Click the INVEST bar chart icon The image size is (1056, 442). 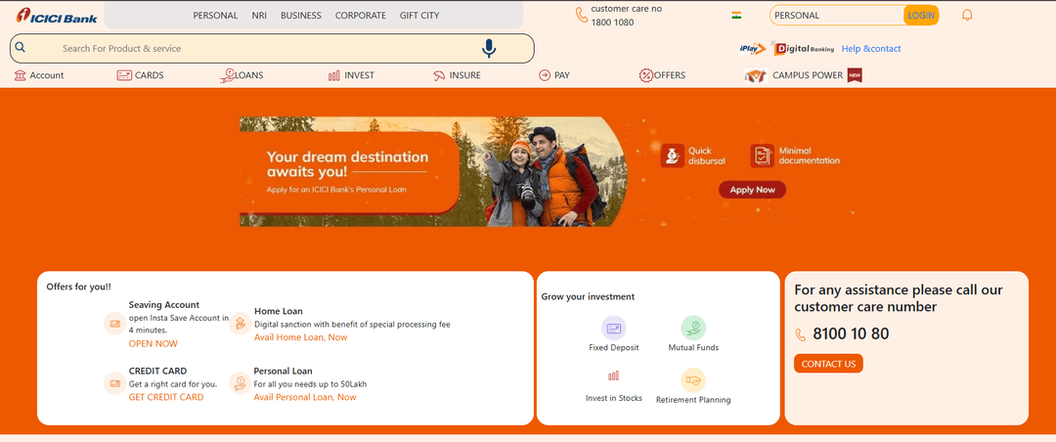pyautogui.click(x=334, y=75)
